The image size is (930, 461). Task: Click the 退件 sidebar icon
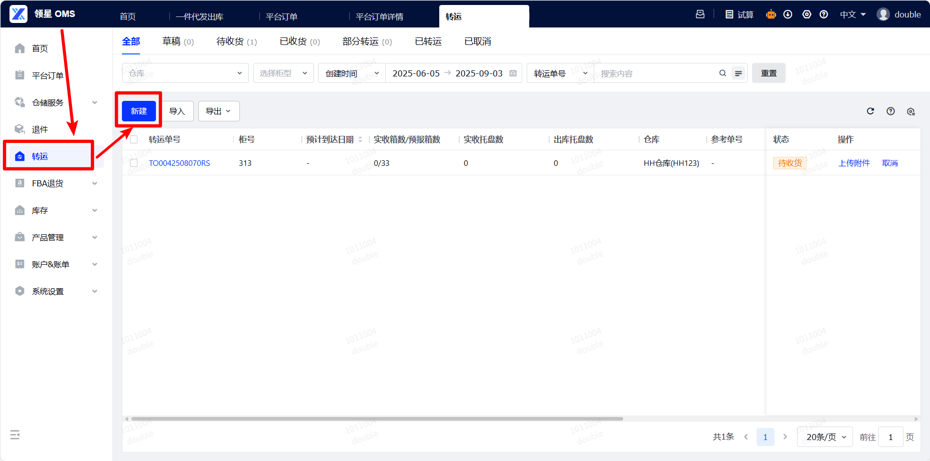[20, 129]
